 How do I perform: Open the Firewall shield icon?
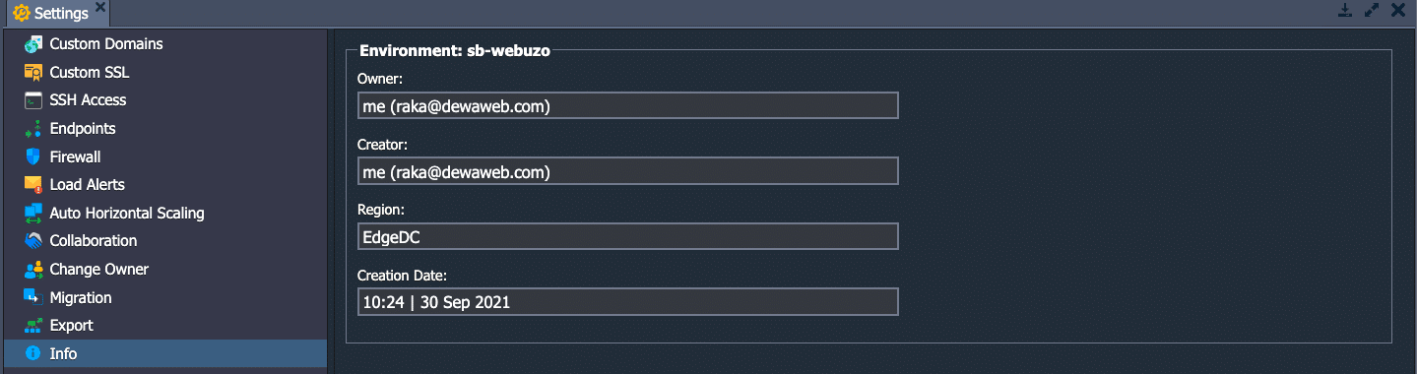tap(33, 156)
